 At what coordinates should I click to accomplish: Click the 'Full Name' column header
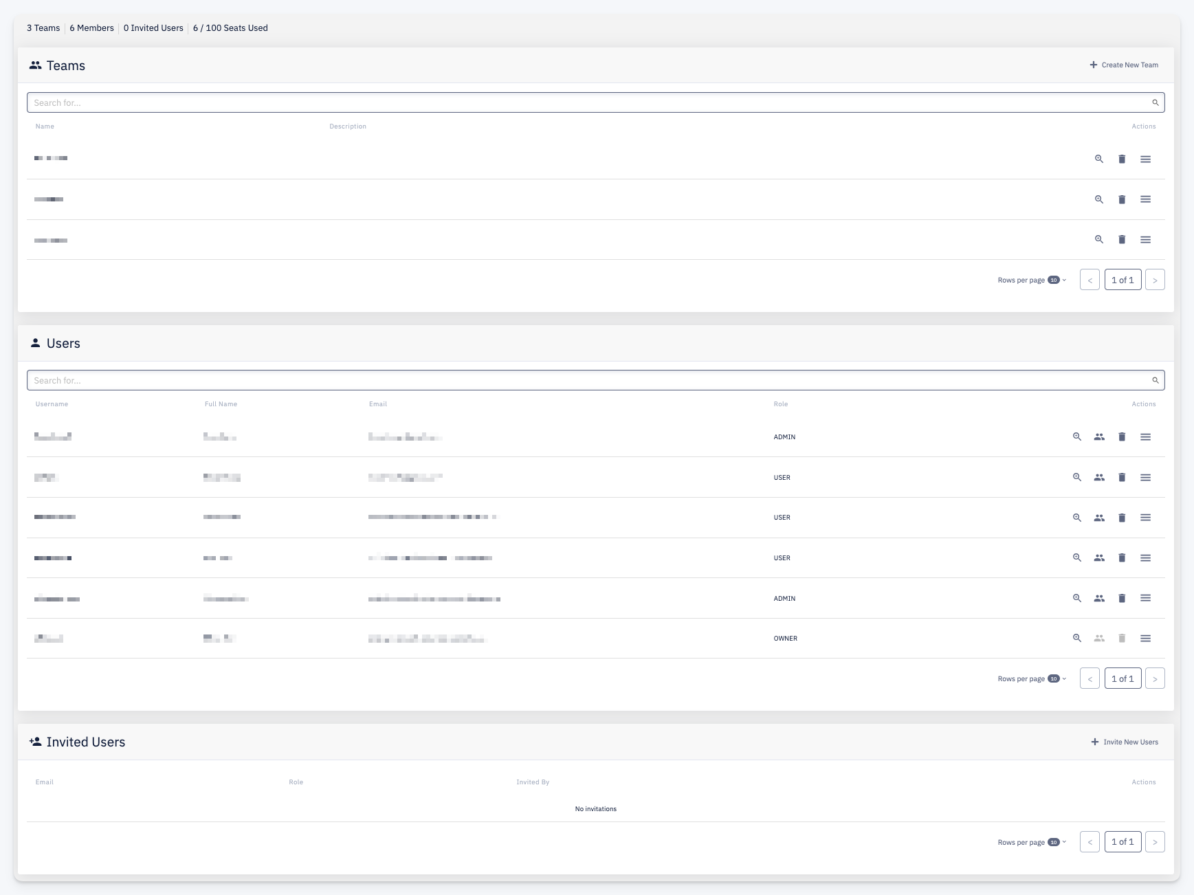tap(221, 404)
